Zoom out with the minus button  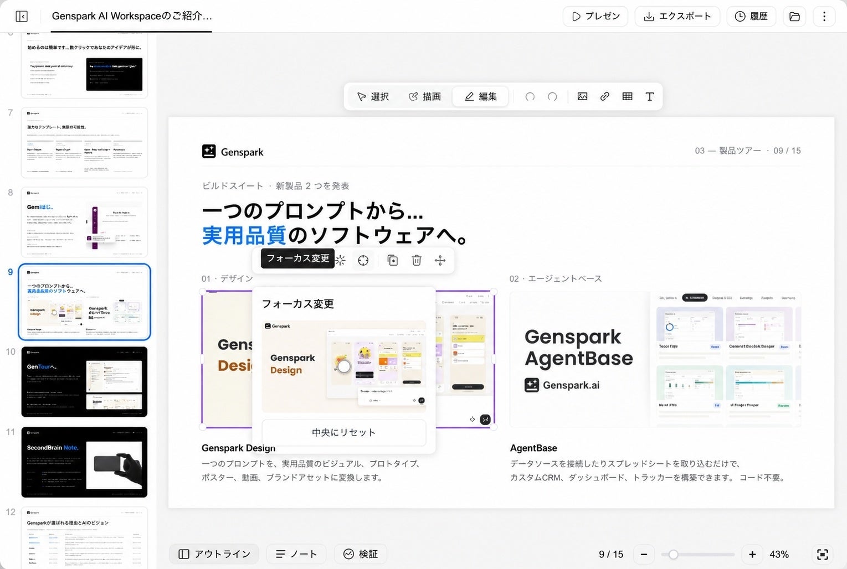(644, 554)
